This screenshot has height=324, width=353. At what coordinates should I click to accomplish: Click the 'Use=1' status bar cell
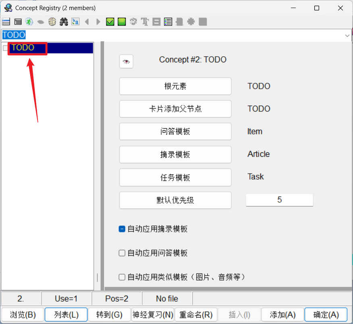pos(66,299)
